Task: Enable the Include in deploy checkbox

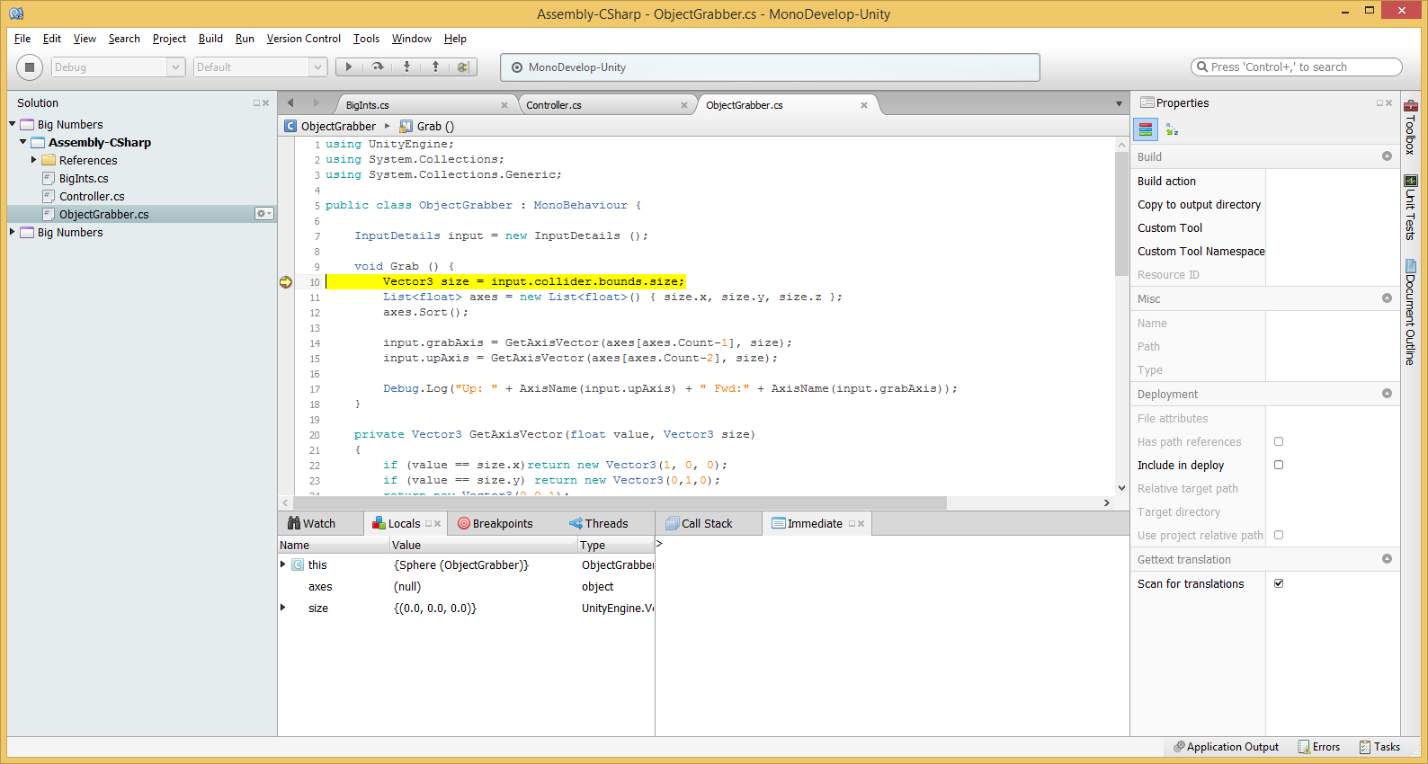Action: click(1279, 466)
